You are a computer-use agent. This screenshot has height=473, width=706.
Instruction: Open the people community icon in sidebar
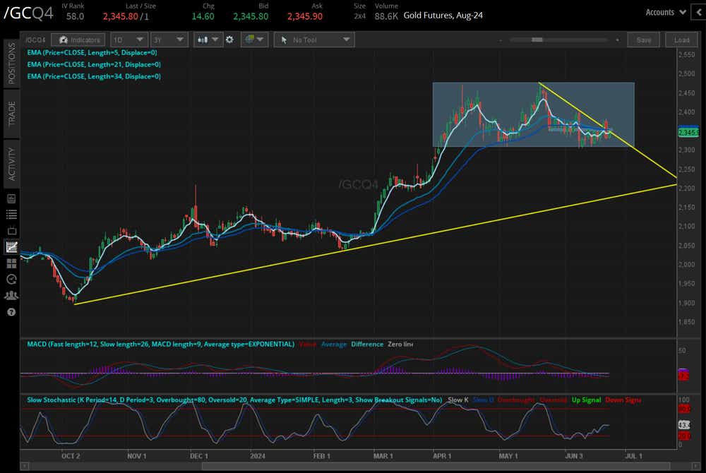(x=11, y=296)
